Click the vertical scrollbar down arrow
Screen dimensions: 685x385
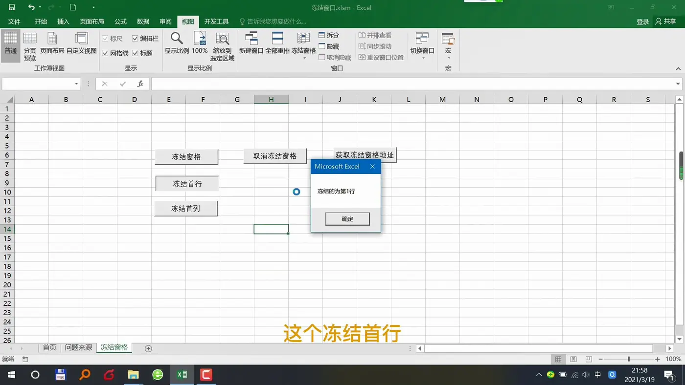click(x=679, y=339)
